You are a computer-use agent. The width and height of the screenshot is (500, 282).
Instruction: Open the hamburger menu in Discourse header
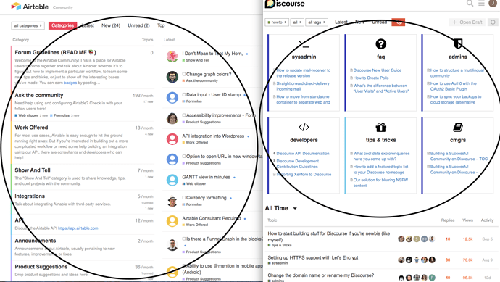tap(481, 3)
